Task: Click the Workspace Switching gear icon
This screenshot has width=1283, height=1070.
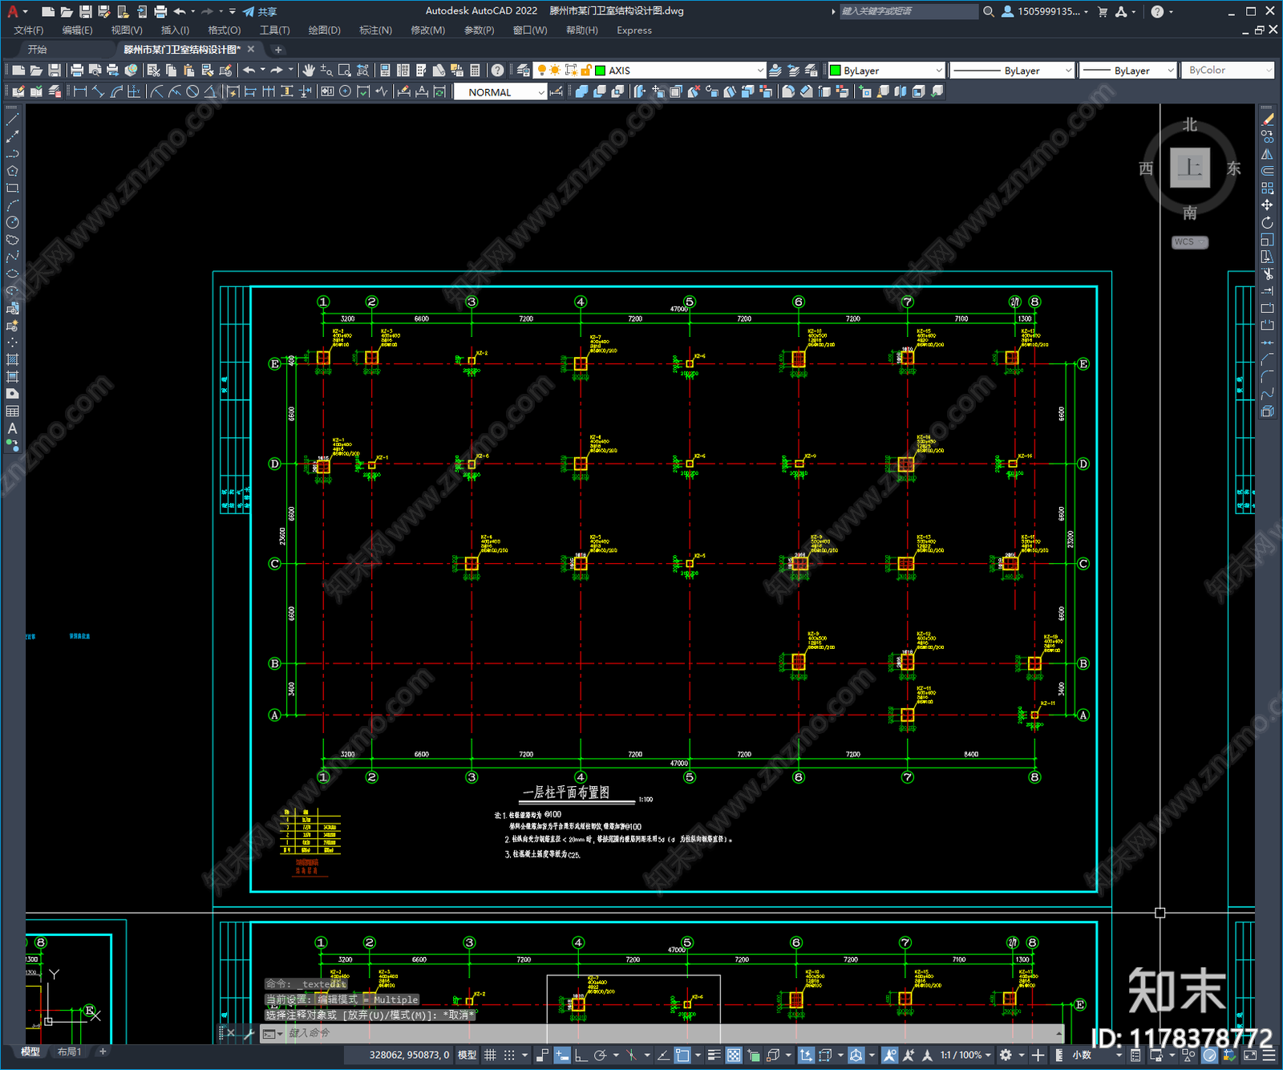Action: tap(1006, 1055)
